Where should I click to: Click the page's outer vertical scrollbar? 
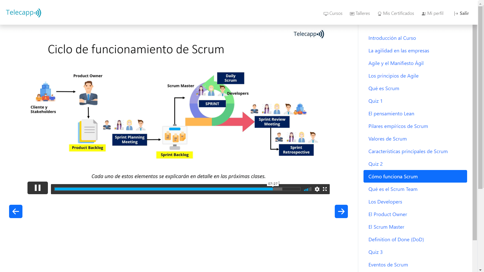(481, 97)
